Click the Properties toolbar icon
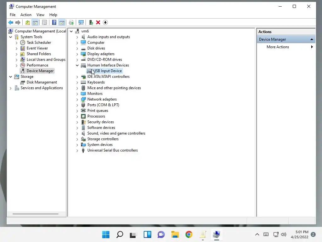 [x=44, y=22]
